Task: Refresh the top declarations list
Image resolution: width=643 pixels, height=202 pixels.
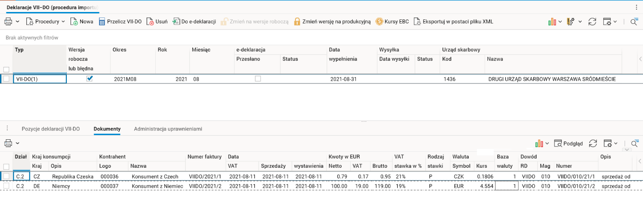Action: [x=592, y=22]
